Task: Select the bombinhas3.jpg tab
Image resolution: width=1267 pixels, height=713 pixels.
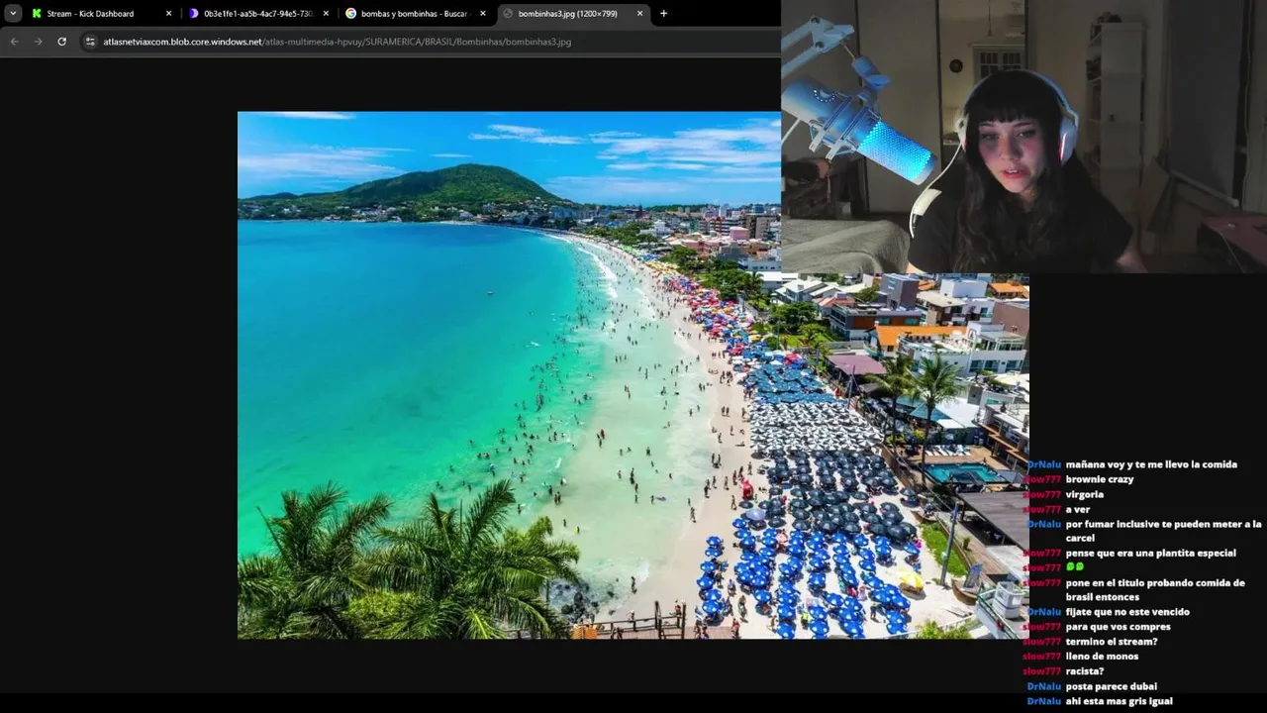Action: [x=573, y=14]
